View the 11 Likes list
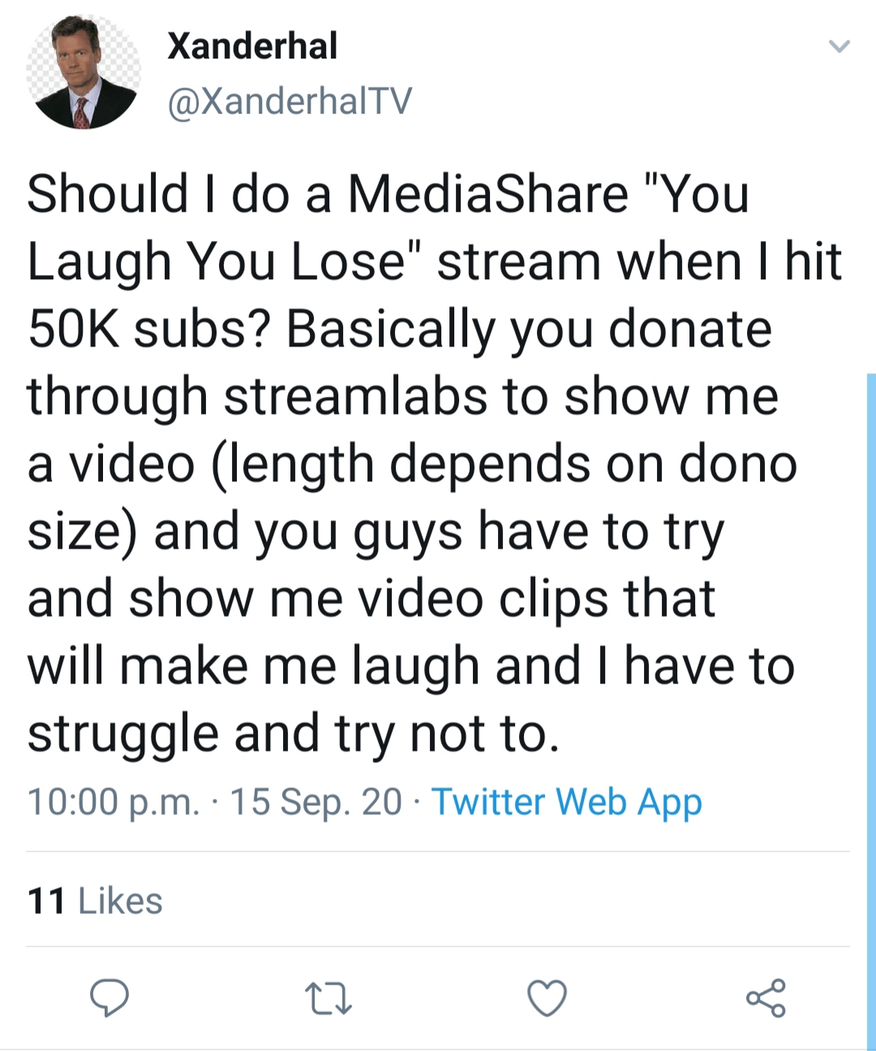Viewport: 876px width, 1051px height. point(95,901)
